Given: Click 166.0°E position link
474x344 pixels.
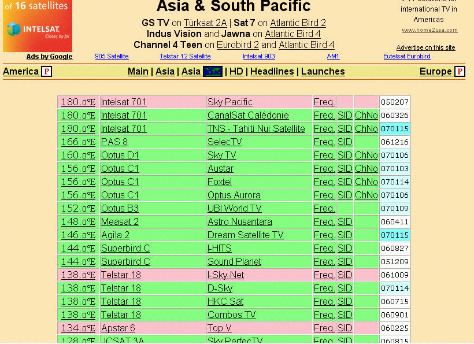Looking at the screenshot, I should pos(78,142).
